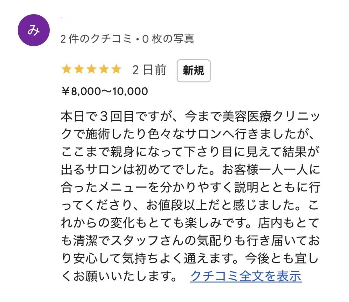Click review line starting れからの変化も
The image size is (349, 302).
pyautogui.click(x=191, y=223)
